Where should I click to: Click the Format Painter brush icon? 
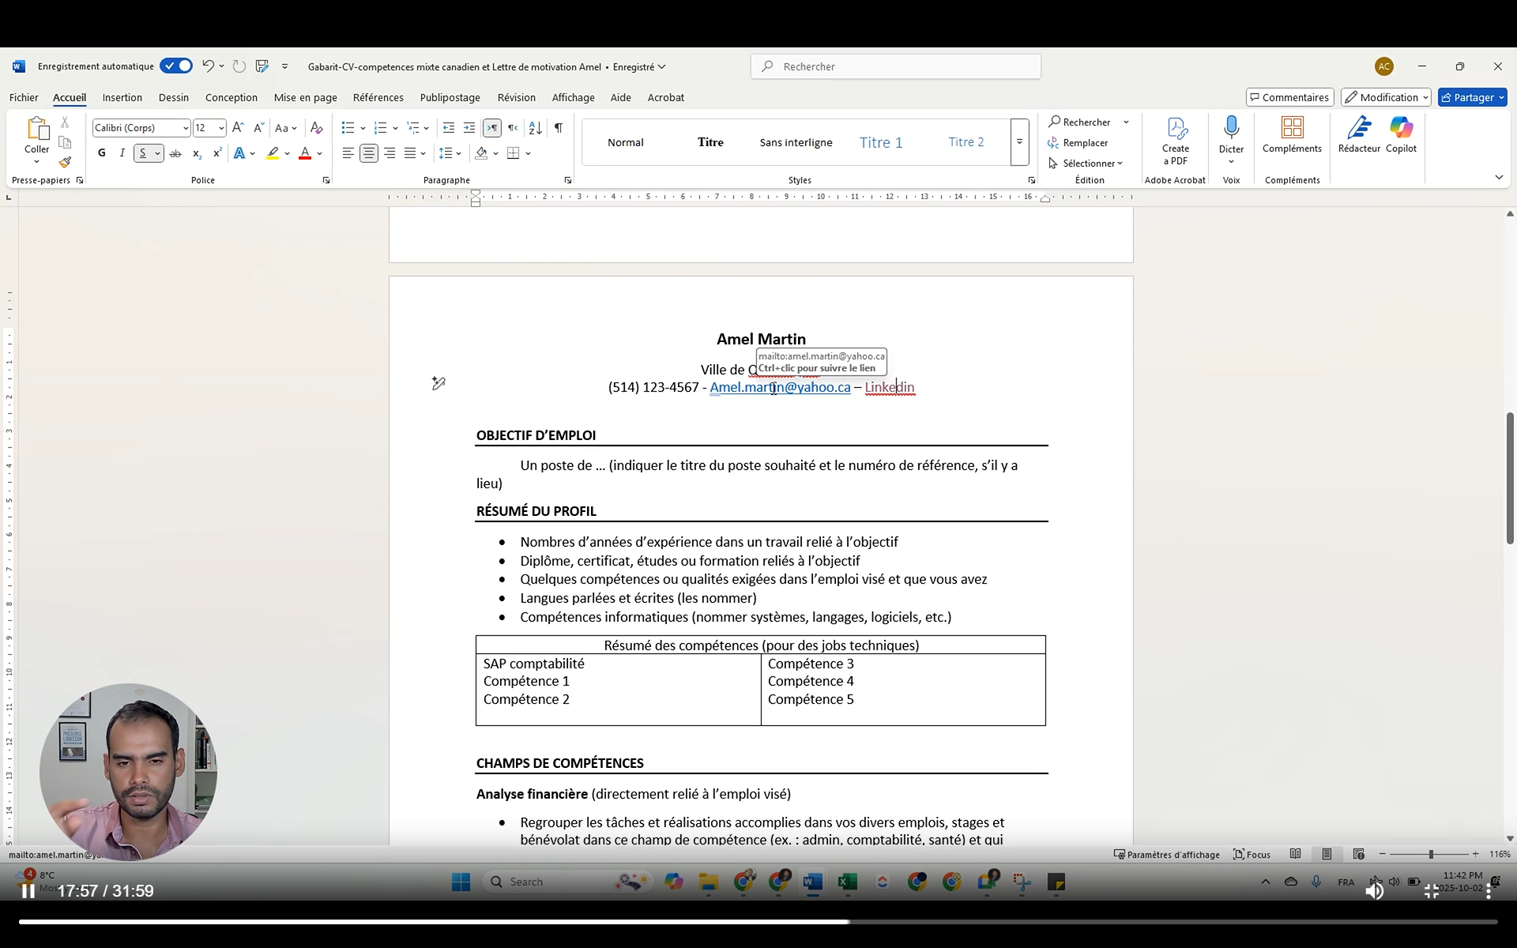pyautogui.click(x=65, y=163)
